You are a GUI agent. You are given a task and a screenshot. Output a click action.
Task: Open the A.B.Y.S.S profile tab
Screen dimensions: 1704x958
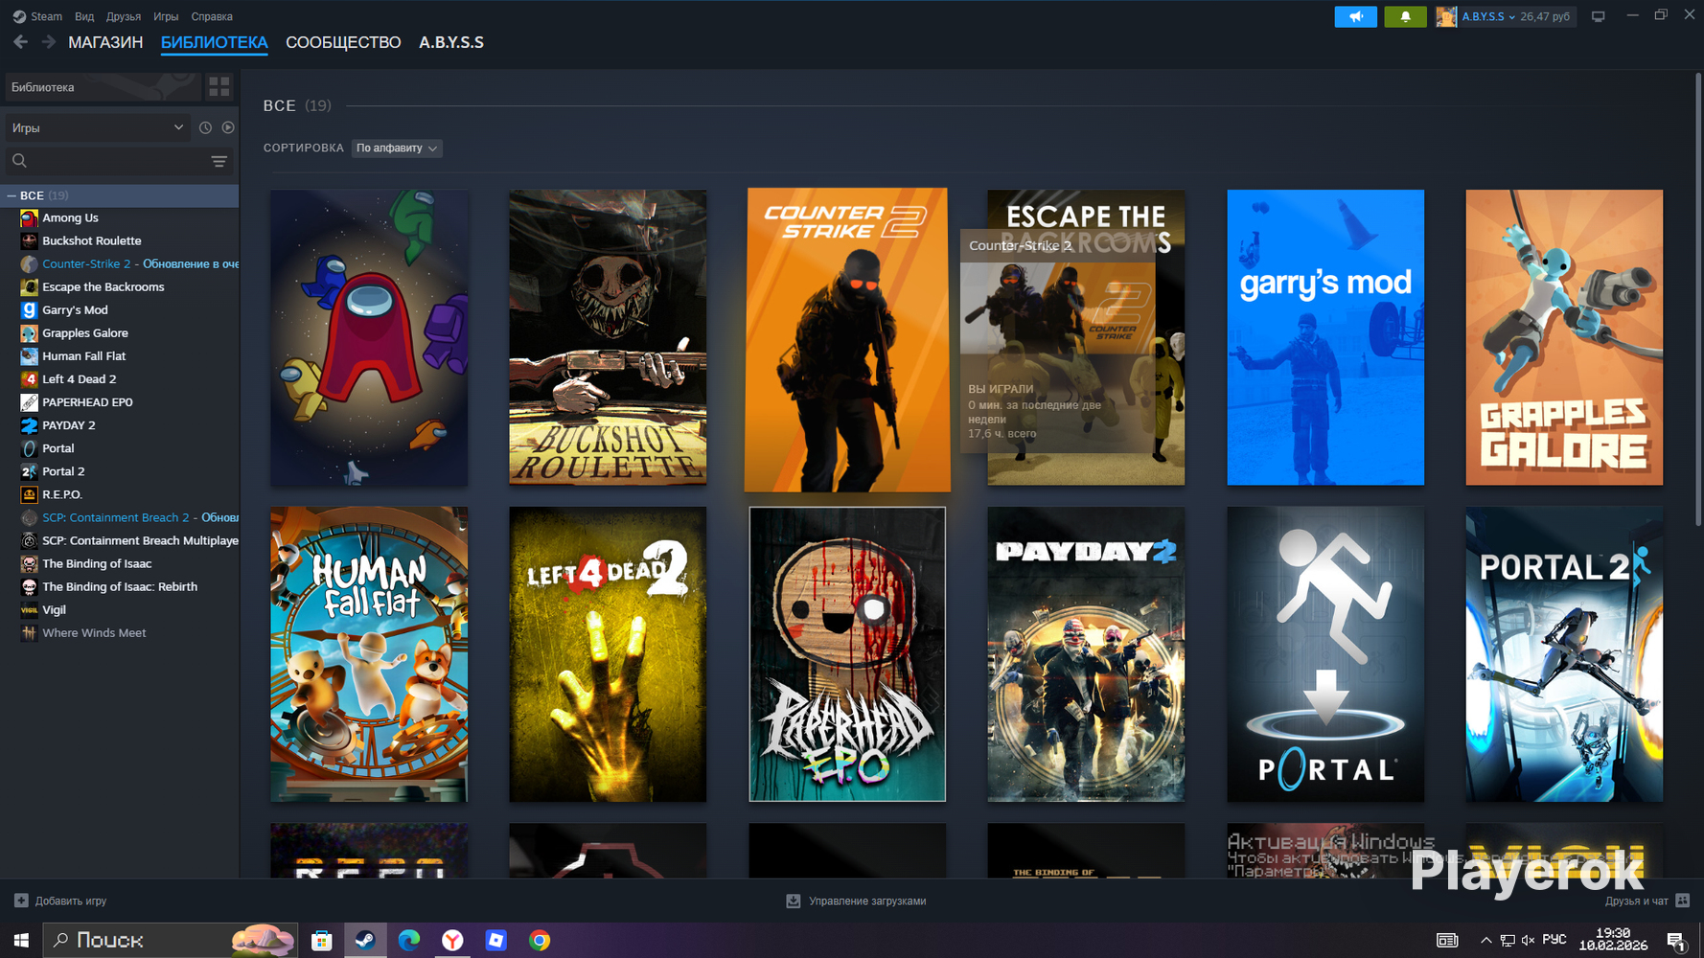tap(451, 42)
